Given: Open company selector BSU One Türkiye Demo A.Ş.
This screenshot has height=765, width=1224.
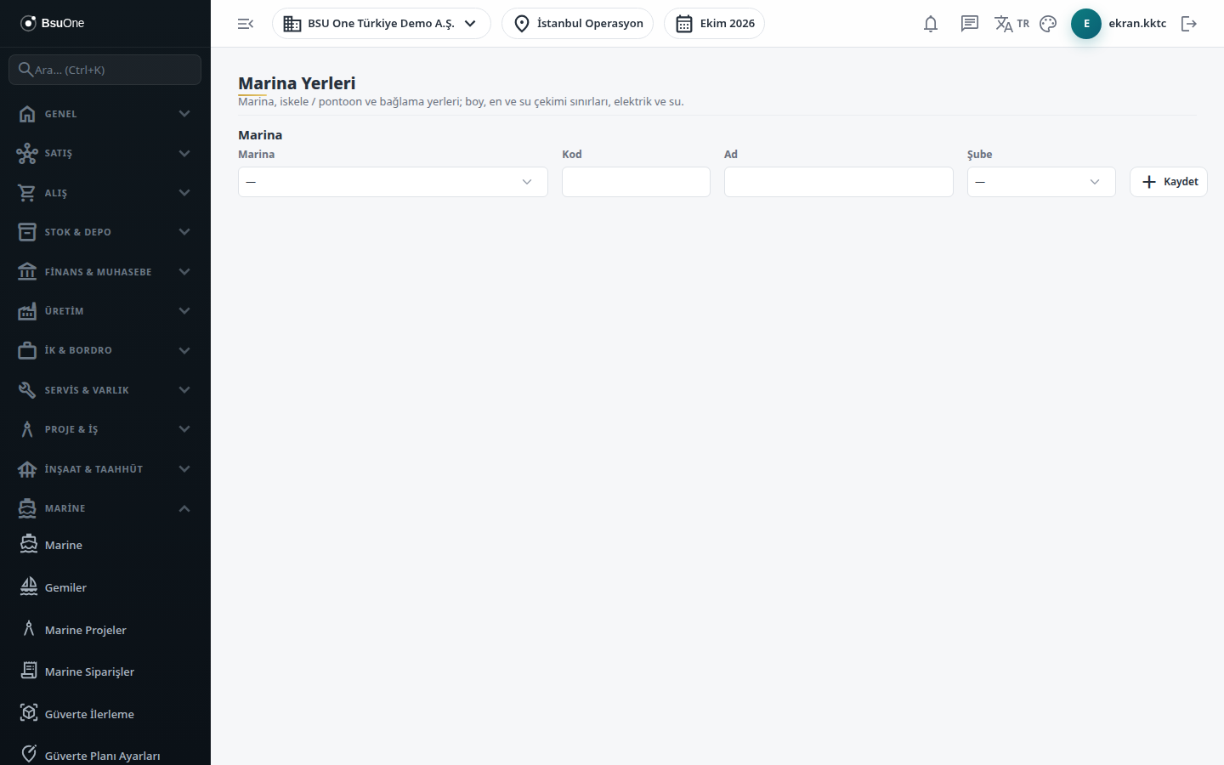Looking at the screenshot, I should [x=382, y=24].
